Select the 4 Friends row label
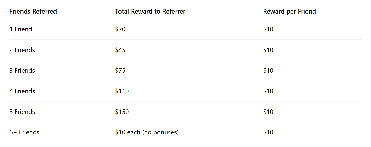371x147 pixels. point(22,91)
